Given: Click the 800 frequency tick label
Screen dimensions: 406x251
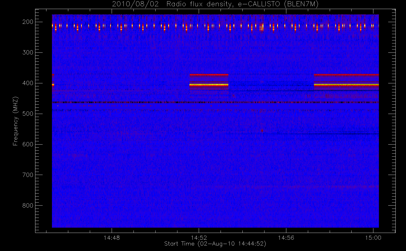Looking at the screenshot, I should pos(28,206).
